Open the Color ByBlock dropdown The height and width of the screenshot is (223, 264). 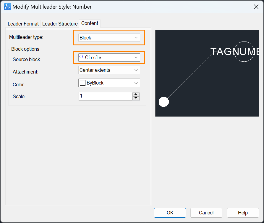[109, 83]
